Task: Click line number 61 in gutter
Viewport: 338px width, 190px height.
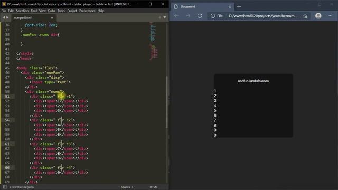Action: point(7,144)
